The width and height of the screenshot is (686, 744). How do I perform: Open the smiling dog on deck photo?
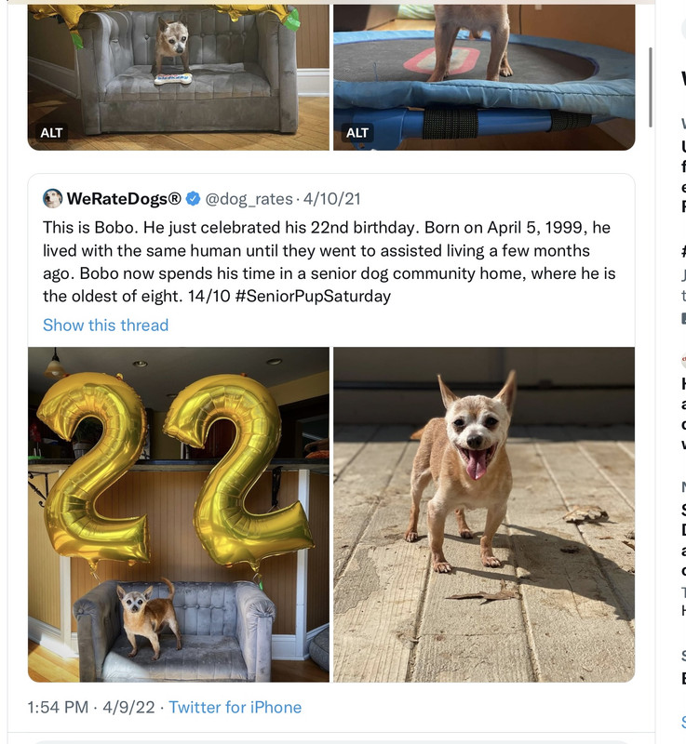point(484,515)
